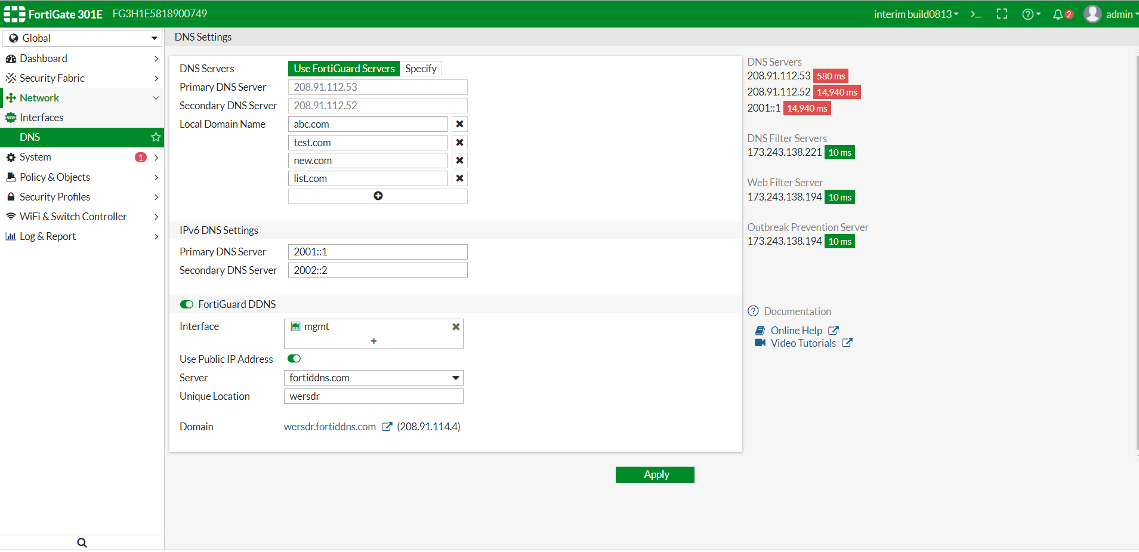
Task: Open the Security Fabric menu item
Action: [82, 78]
